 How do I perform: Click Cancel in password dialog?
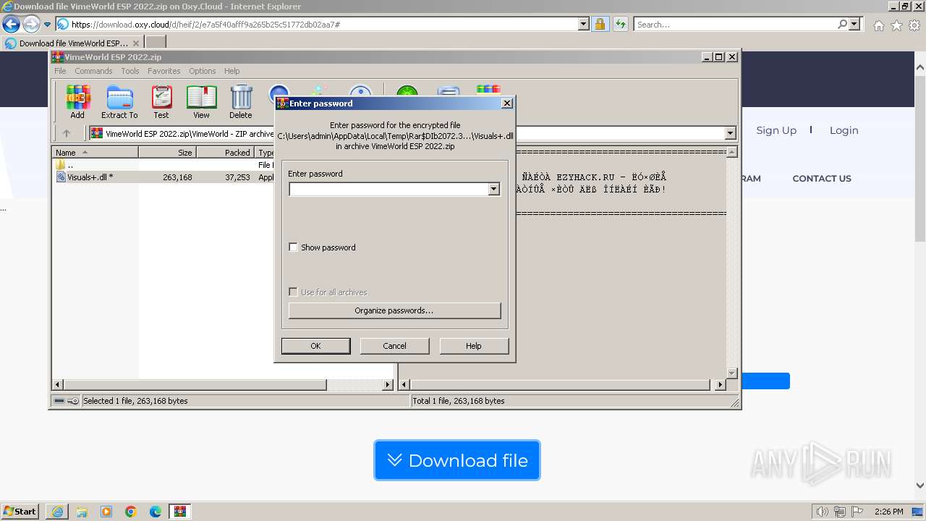[x=394, y=346]
